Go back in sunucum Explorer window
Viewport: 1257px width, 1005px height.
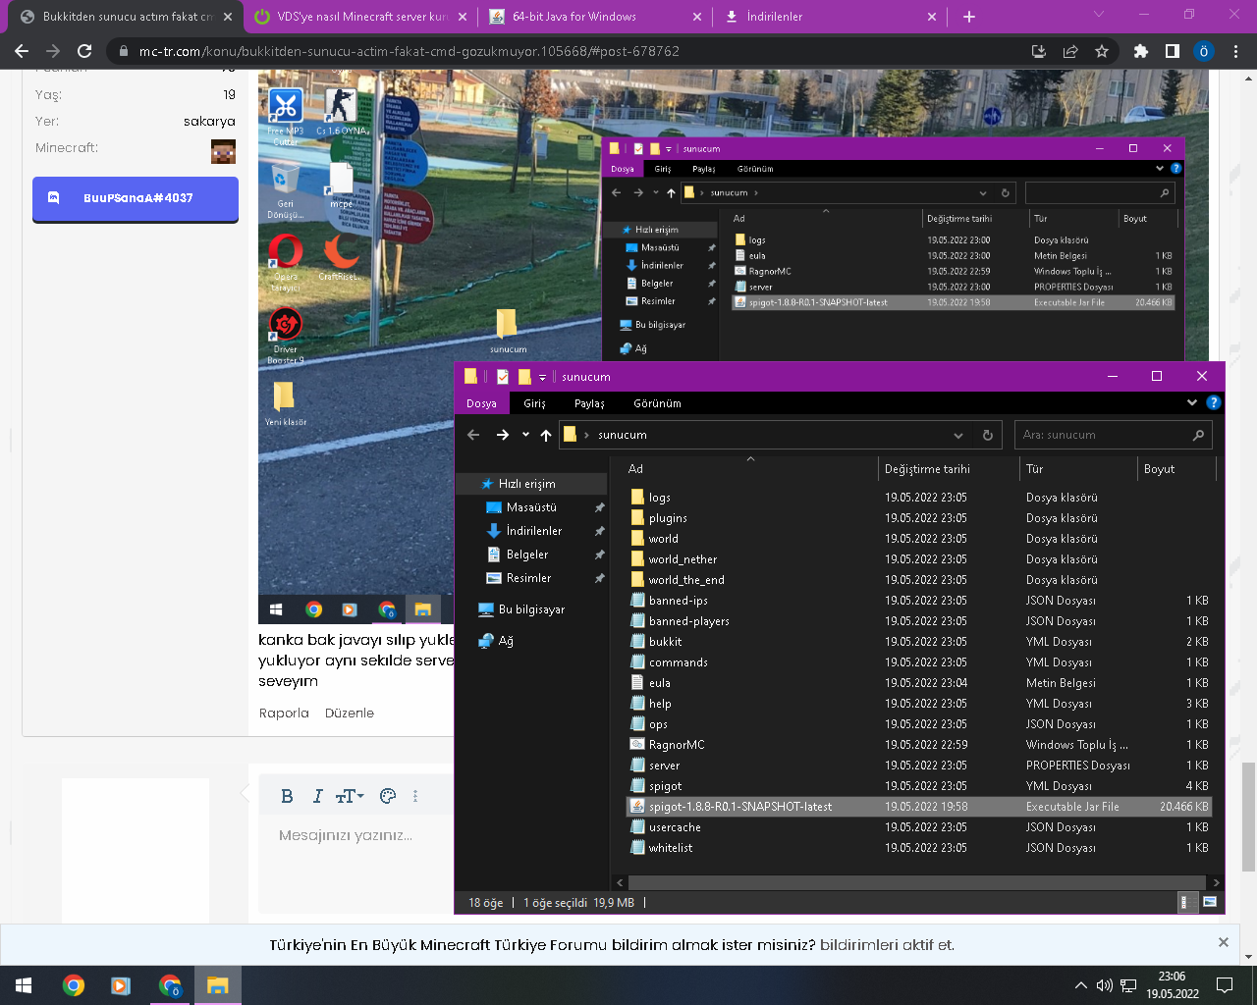[x=473, y=435]
